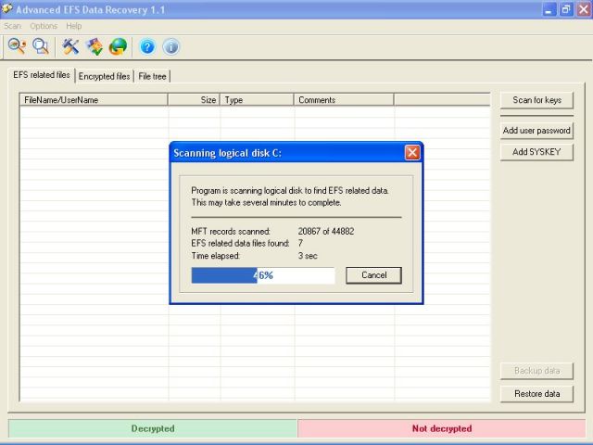Open the Options menu
This screenshot has width=593, height=445.
pyautogui.click(x=44, y=26)
